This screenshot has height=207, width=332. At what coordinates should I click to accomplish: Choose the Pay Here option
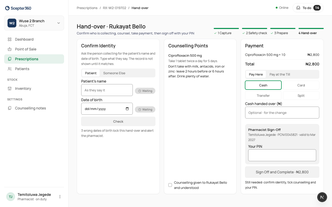256,74
